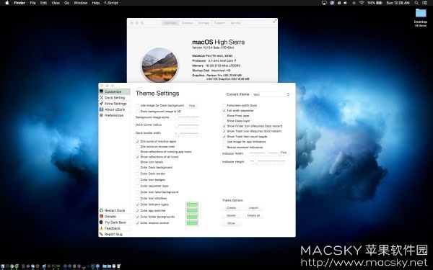Open the F-Script menu
Viewport: 433px width, 270px height.
tap(111, 3)
